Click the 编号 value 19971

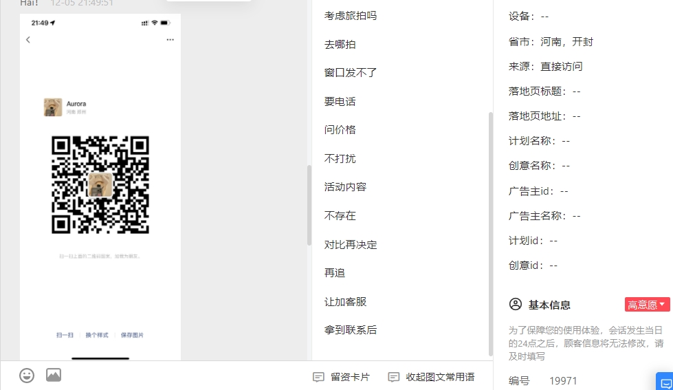coord(563,381)
